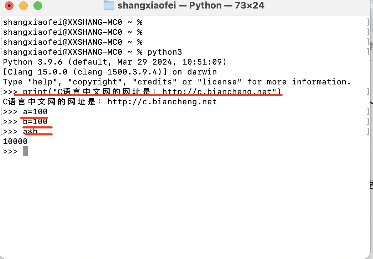This screenshot has width=373, height=259.
Task: Click the red close window button
Action: coord(9,5)
